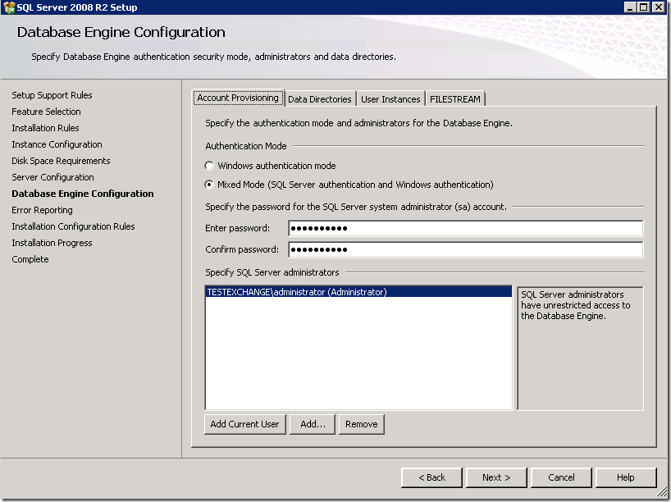Click Installation Rules step in sidebar

point(45,128)
